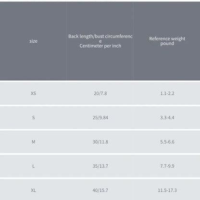Click the 7.7-9.9 weight cell
Viewport: 200px width, 200px height.
click(x=167, y=166)
